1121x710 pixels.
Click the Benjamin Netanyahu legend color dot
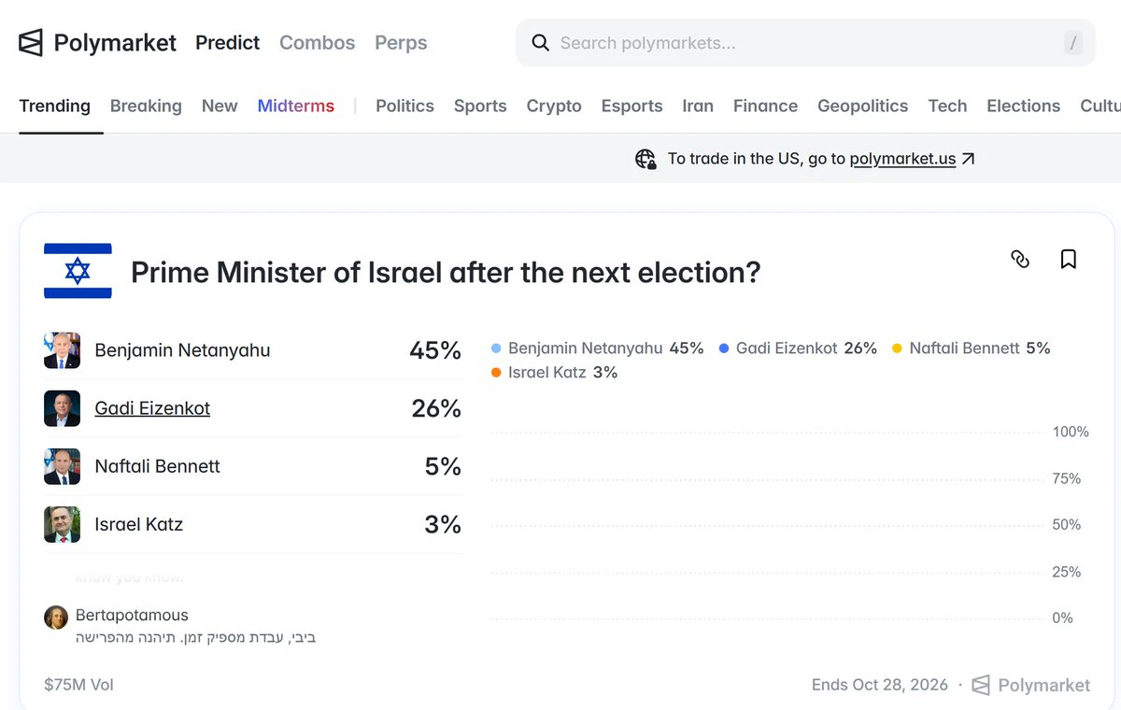coord(496,348)
